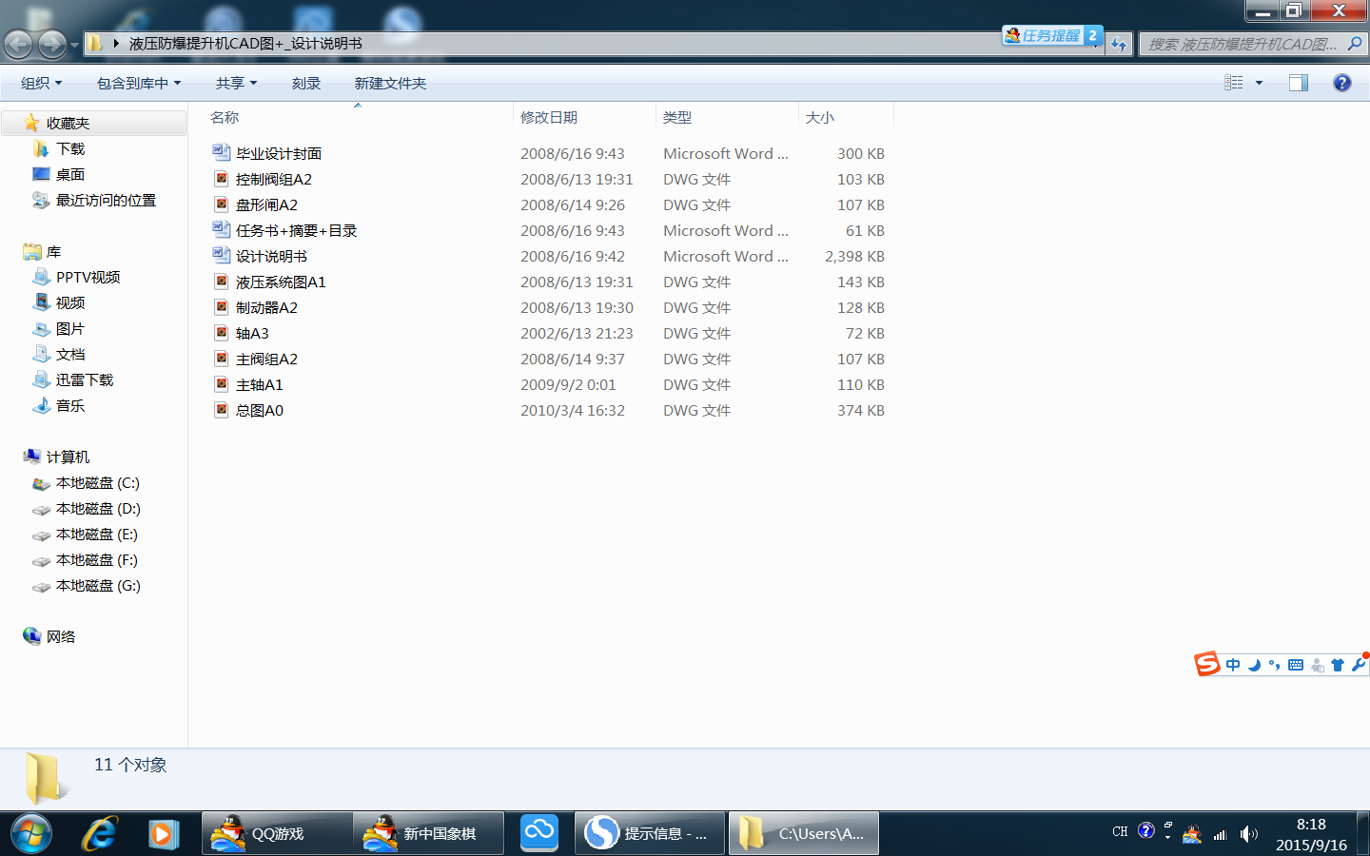Open the 共享 dropdown menu
This screenshot has width=1370, height=856.
237,83
